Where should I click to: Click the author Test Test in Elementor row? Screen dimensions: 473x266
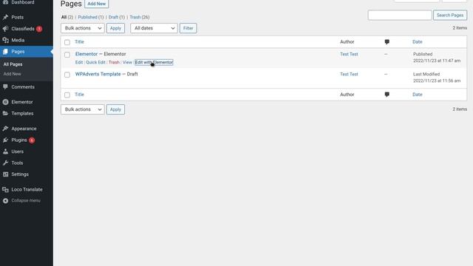(349, 54)
